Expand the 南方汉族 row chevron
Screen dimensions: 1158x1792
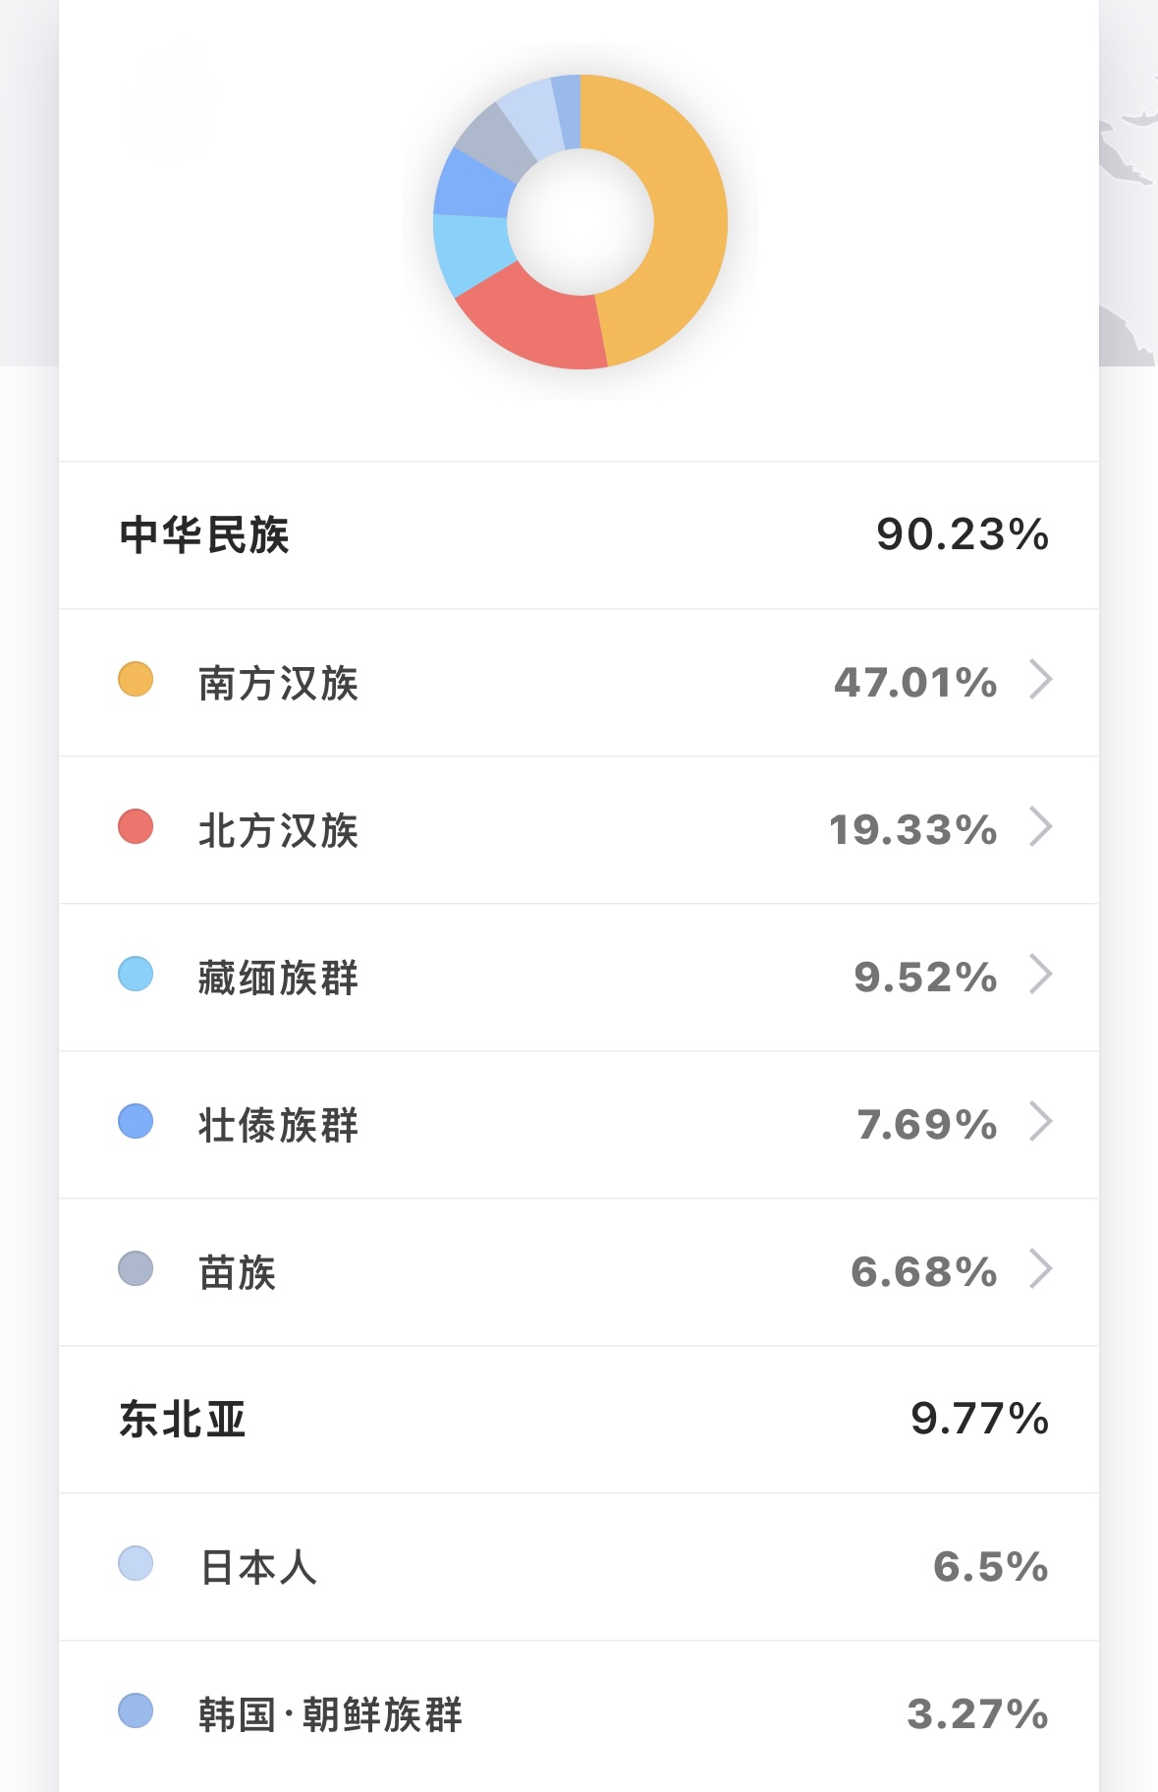[1040, 680]
